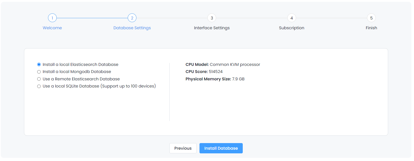Click the blue progress line after Welcome
The height and width of the screenshot is (161, 414).
click(x=92, y=18)
